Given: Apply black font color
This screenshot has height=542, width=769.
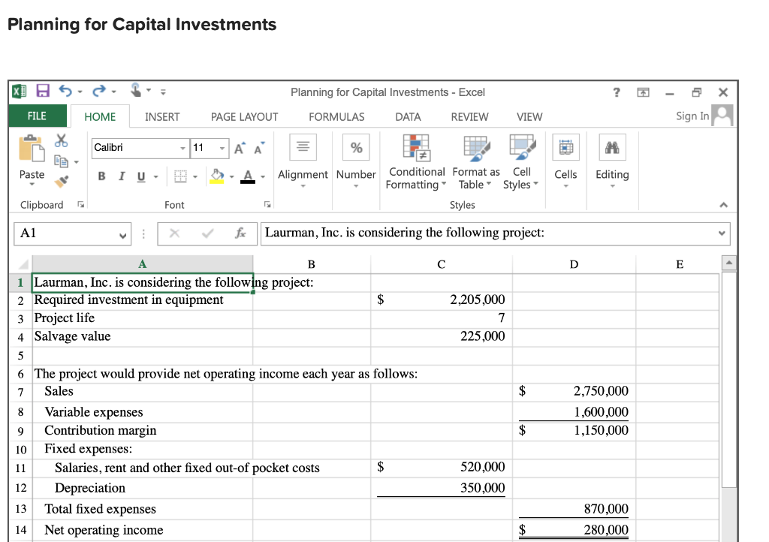Looking at the screenshot, I should click(248, 176).
